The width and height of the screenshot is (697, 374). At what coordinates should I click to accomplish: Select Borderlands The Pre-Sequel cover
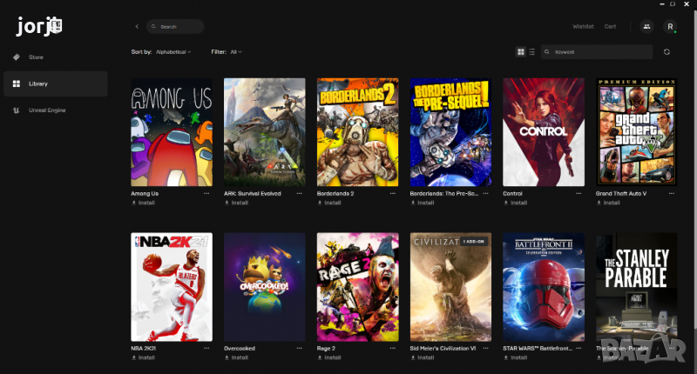point(450,132)
